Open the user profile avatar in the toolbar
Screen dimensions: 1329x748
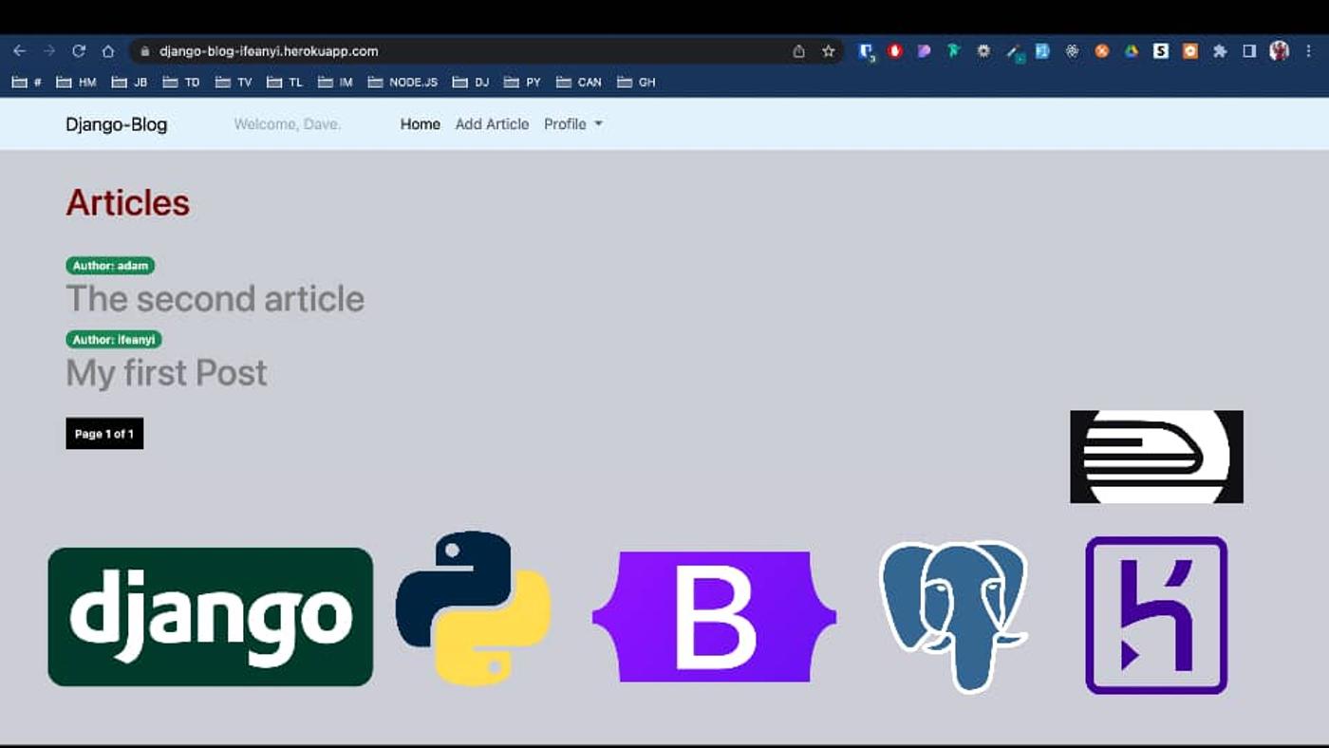[1280, 51]
